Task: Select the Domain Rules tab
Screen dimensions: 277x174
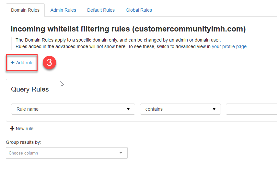Action: pyautogui.click(x=25, y=10)
